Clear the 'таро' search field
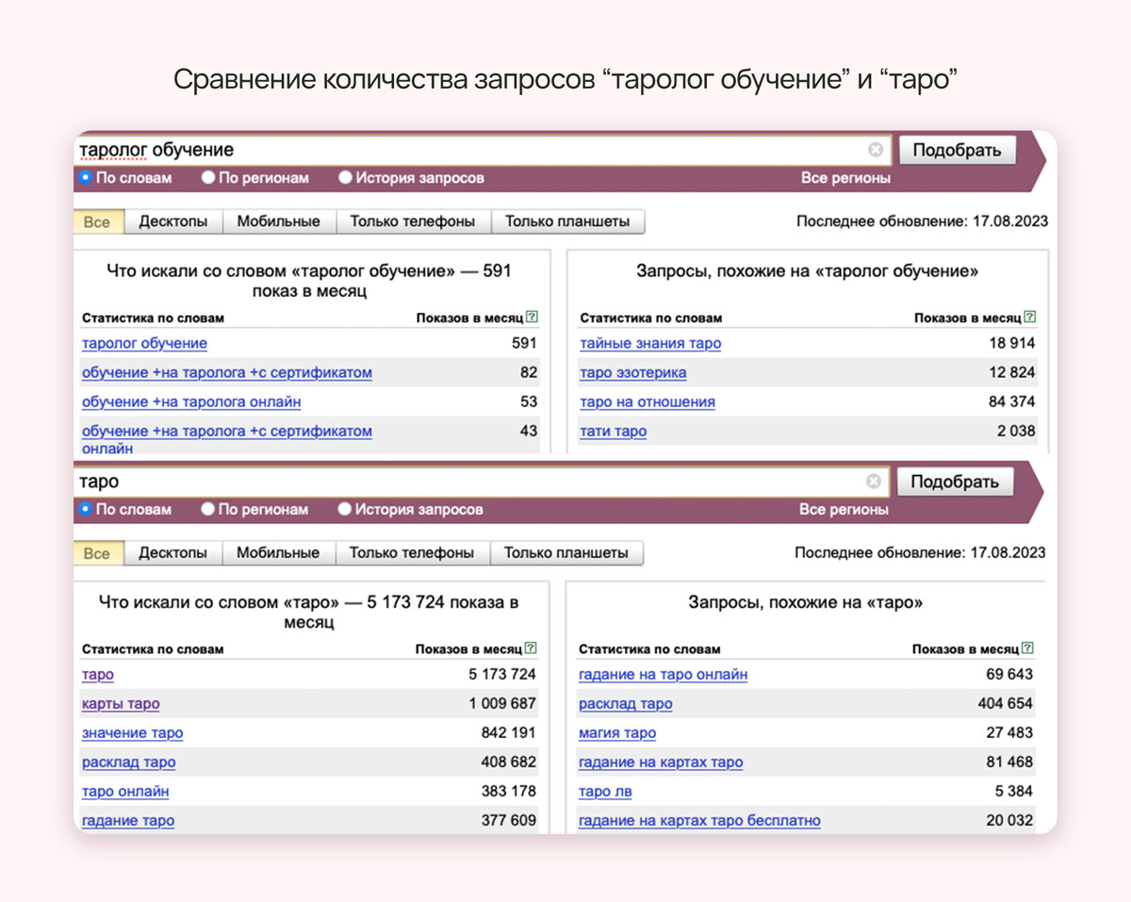 tap(874, 482)
